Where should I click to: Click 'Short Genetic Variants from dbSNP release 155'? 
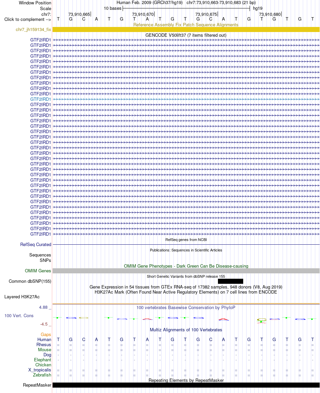[x=186, y=276]
